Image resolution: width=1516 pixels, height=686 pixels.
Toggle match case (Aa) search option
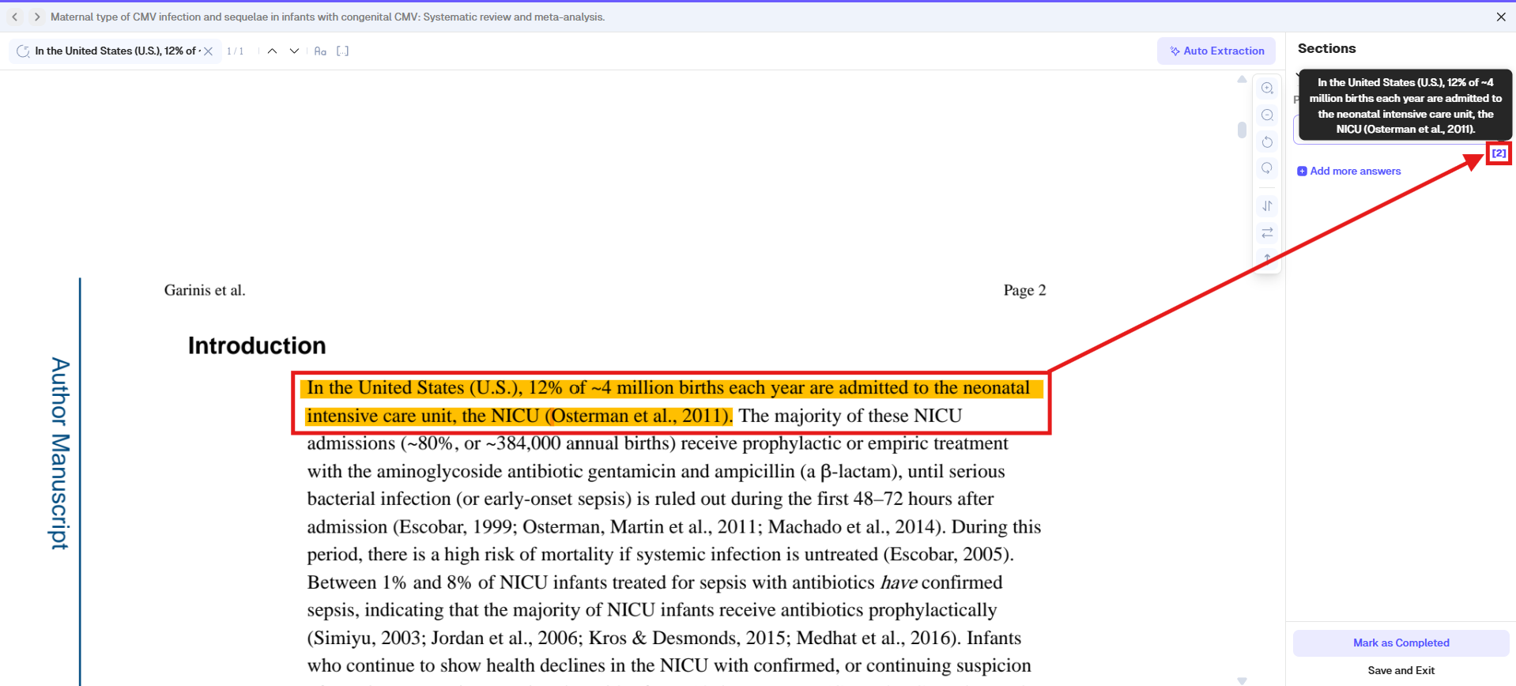320,51
